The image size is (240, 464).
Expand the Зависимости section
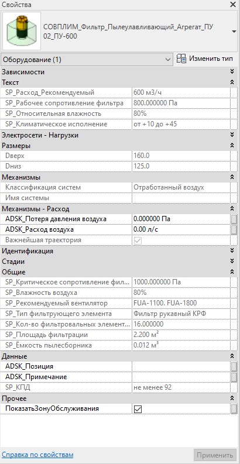click(x=232, y=71)
